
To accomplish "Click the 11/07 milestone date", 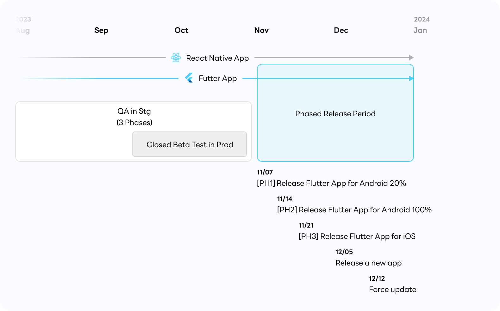I will point(265,172).
